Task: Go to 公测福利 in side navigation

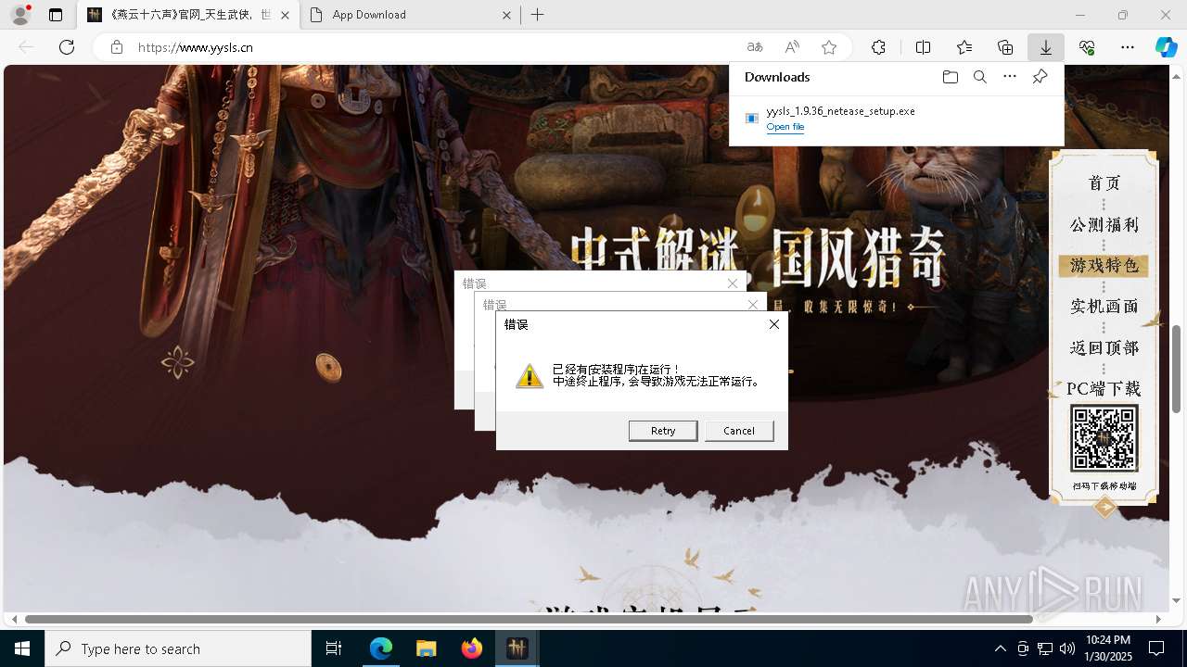Action: click(1104, 225)
